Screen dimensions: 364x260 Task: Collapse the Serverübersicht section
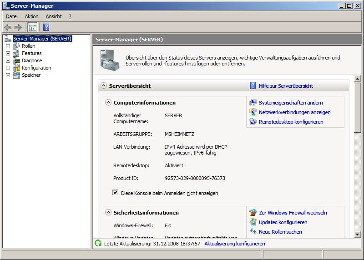[x=104, y=85]
